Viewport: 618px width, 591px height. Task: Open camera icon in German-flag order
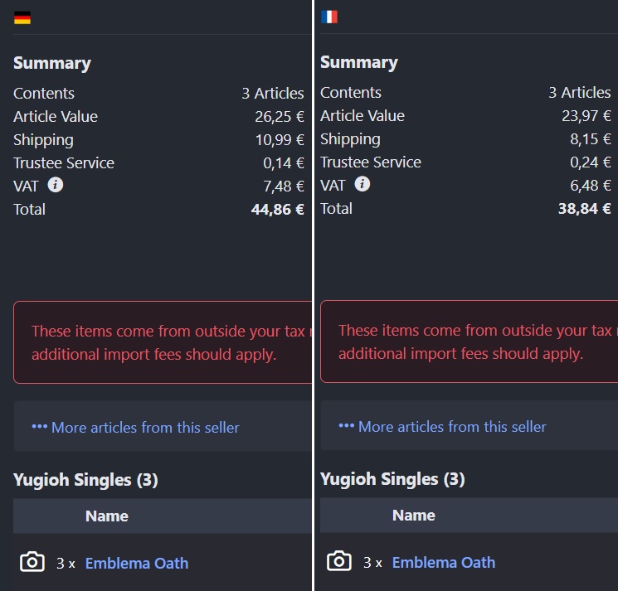[x=32, y=562]
